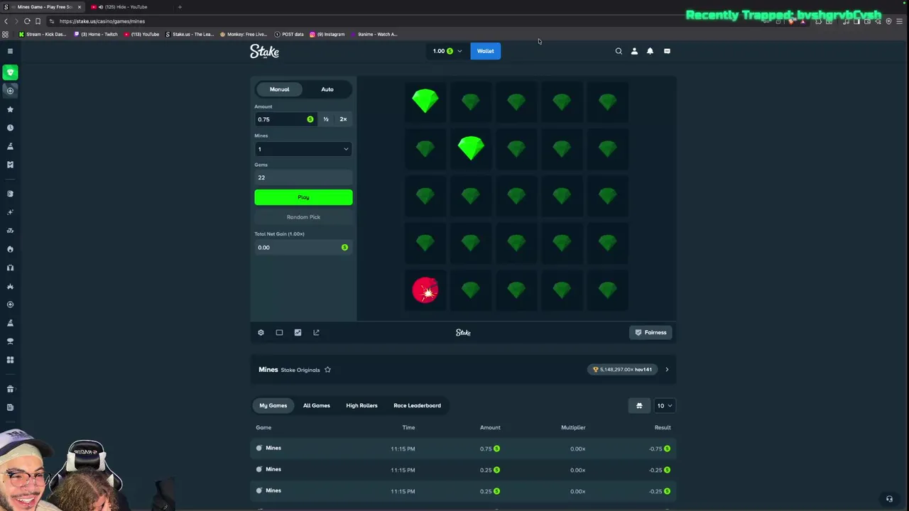Screen dimensions: 909x511
Task: Select the High Rollers tab
Action: tap(361, 405)
